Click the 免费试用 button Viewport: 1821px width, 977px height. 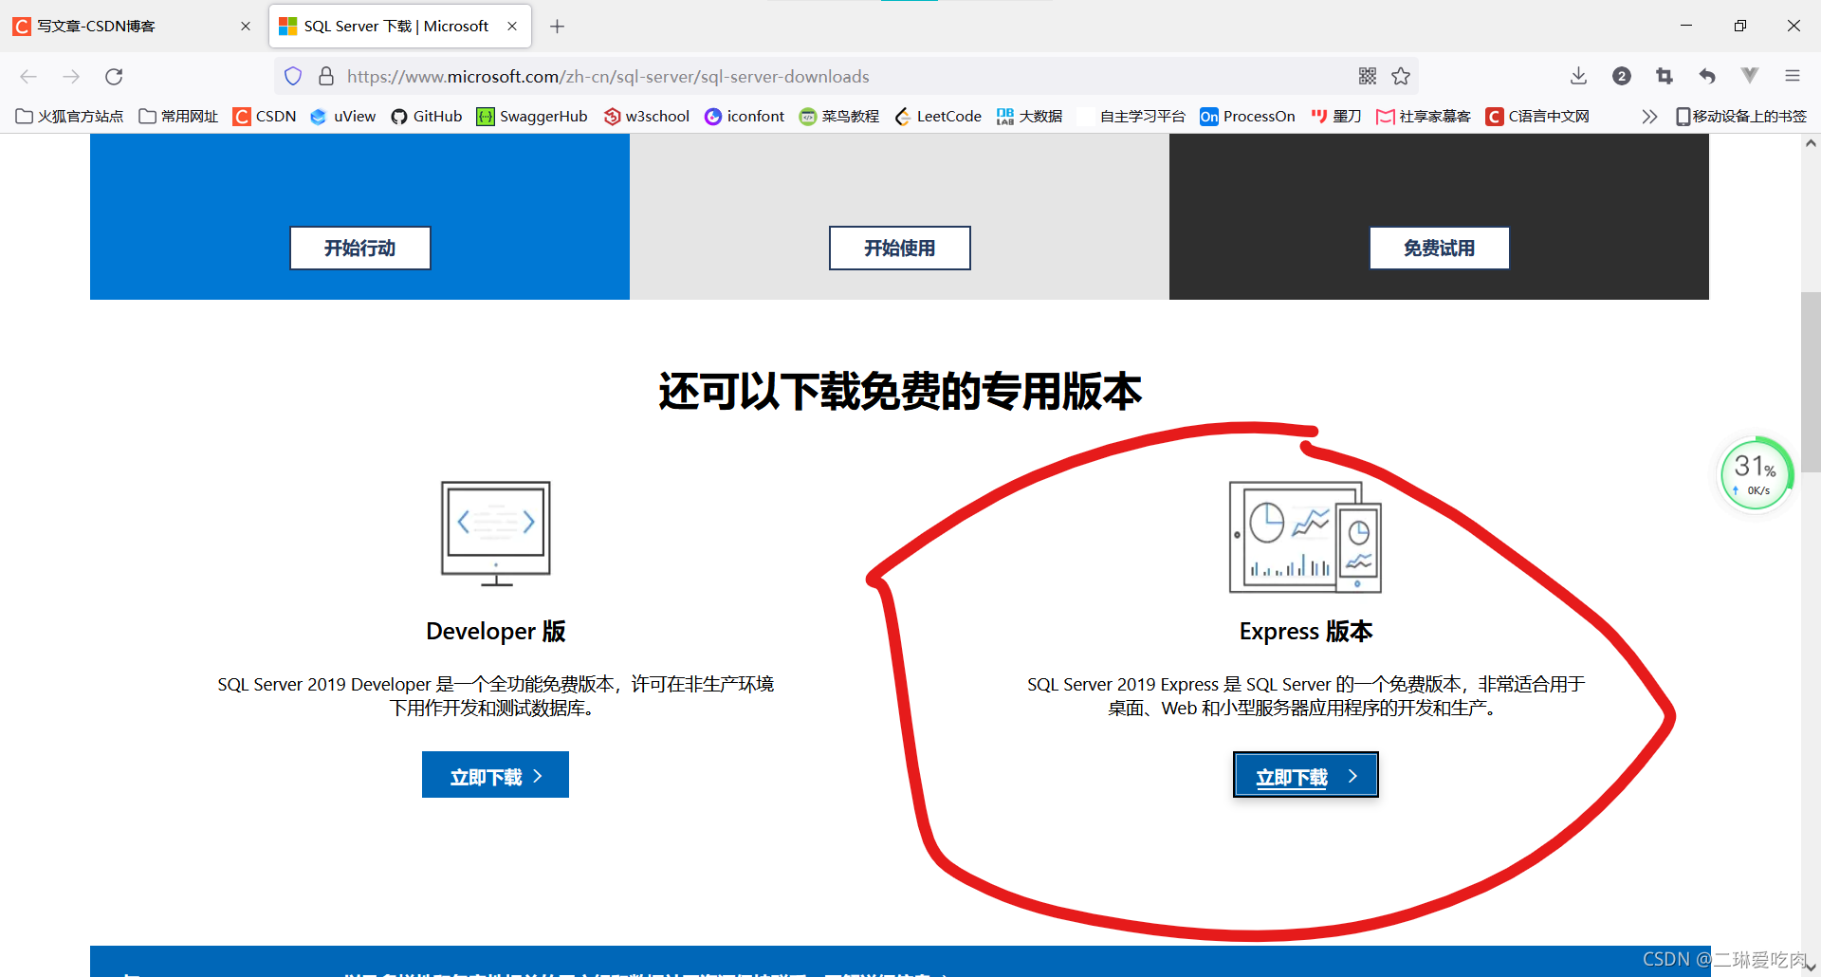(1440, 248)
